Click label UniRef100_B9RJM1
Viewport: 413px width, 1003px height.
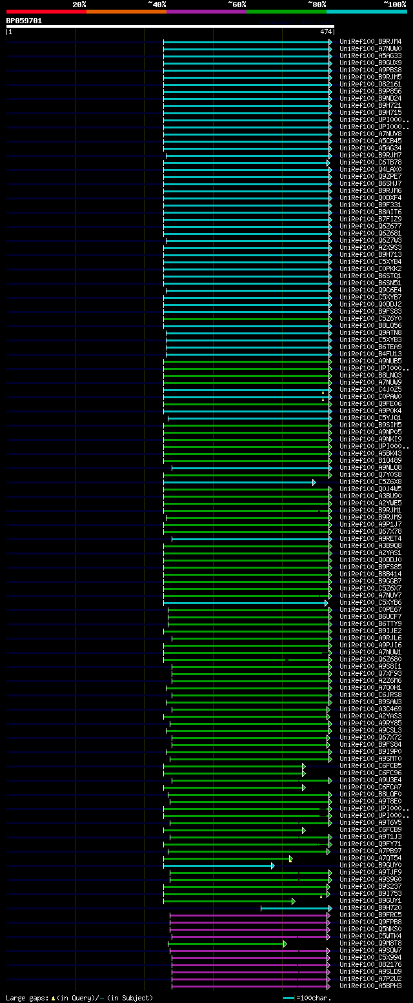(370, 511)
